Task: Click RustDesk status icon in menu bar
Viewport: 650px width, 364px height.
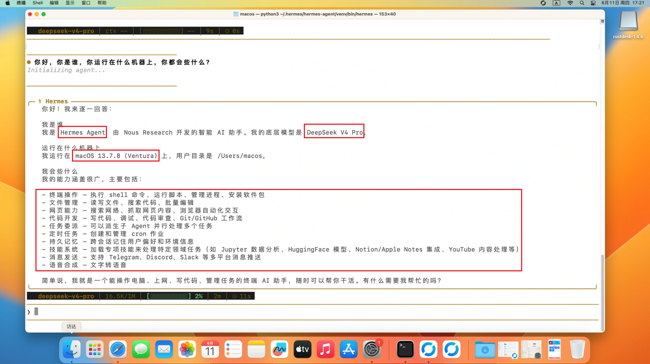Action: pos(543,3)
